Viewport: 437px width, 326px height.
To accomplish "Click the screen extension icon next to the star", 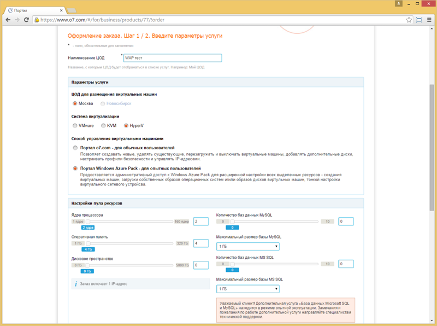I will pos(419,20).
